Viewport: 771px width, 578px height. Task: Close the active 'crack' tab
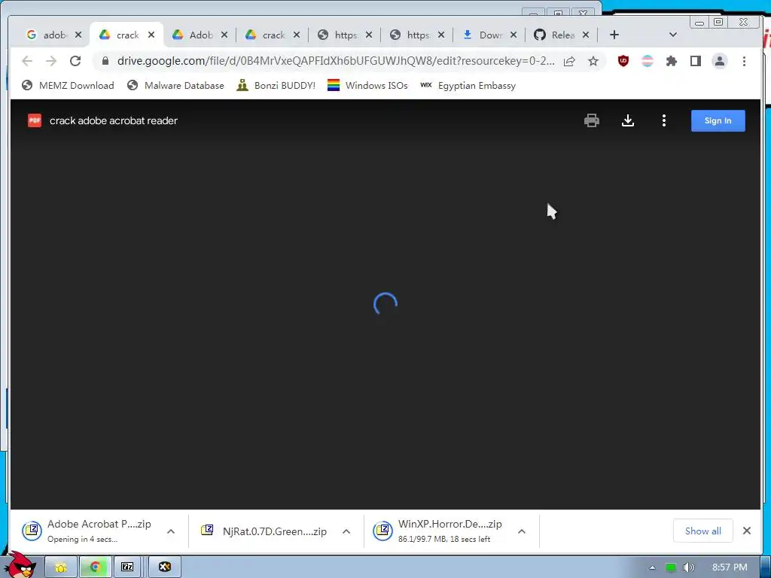[x=151, y=35]
